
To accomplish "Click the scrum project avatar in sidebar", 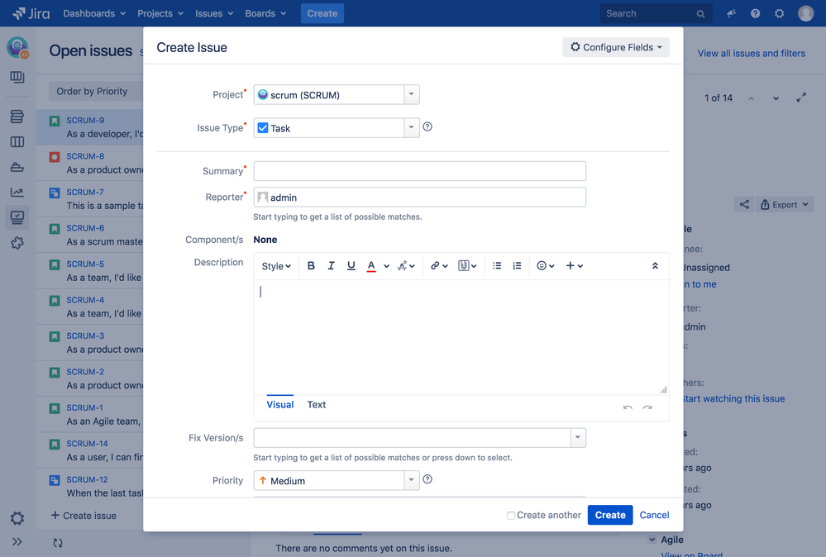I will pos(17,48).
